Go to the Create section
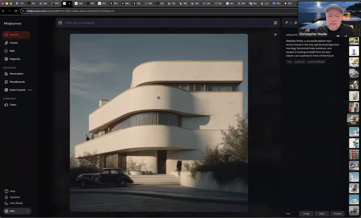Screen dimensions: 361x218 point(13,43)
